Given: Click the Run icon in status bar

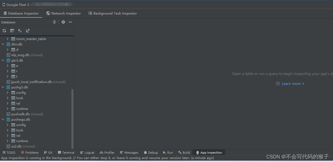Looking at the screenshot, I should (x=168, y=152).
